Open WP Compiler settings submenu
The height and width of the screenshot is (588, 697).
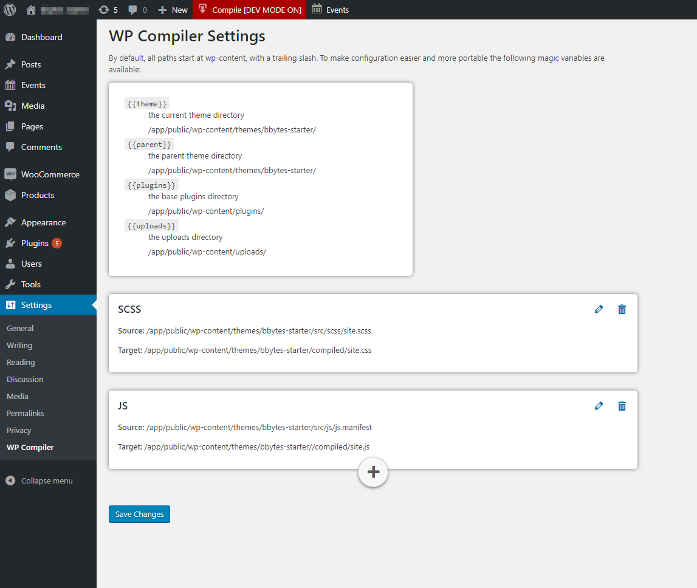click(x=30, y=448)
